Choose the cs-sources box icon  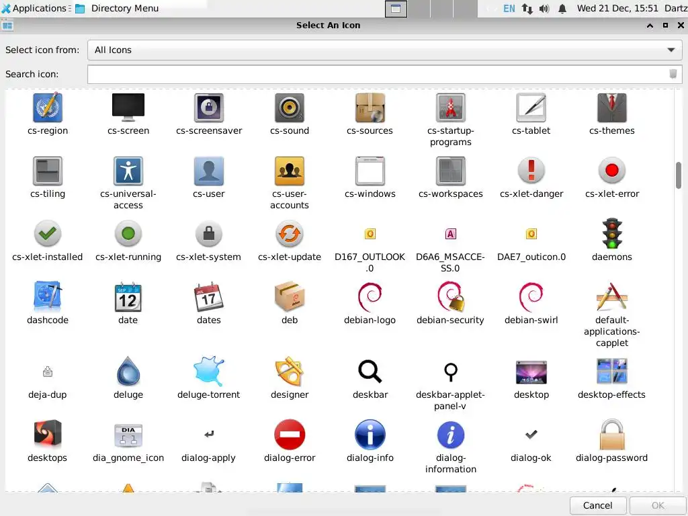pos(370,107)
